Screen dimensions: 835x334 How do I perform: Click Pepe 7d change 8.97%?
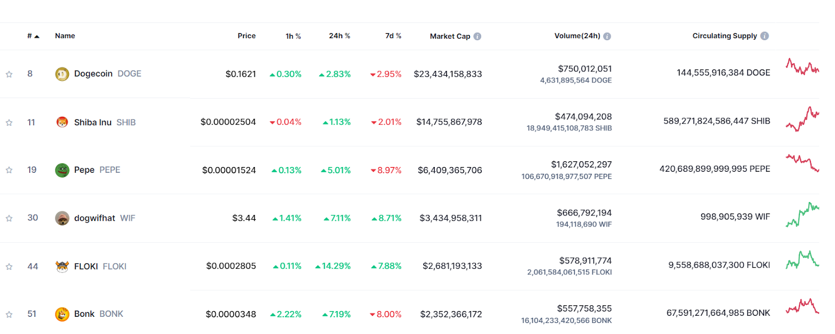(386, 170)
